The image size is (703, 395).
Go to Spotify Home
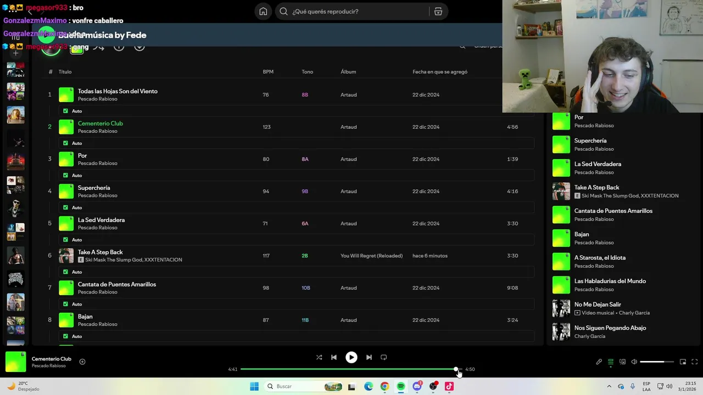coord(263,12)
